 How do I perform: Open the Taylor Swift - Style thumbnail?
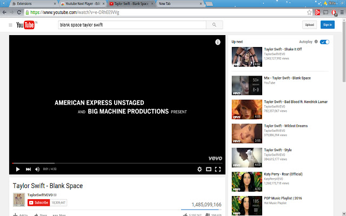(247, 158)
